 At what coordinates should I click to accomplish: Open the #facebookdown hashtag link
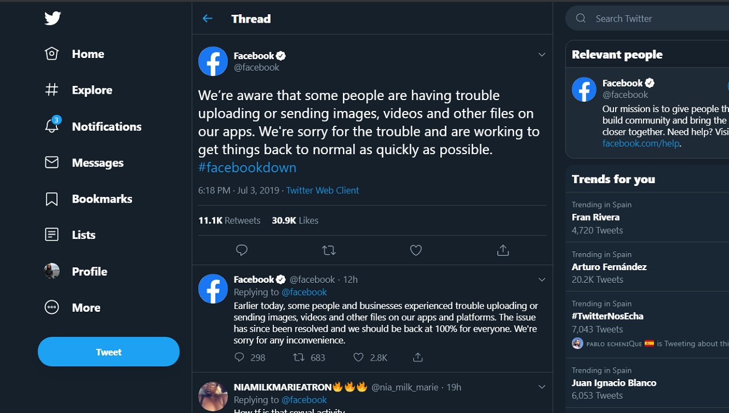pos(247,167)
